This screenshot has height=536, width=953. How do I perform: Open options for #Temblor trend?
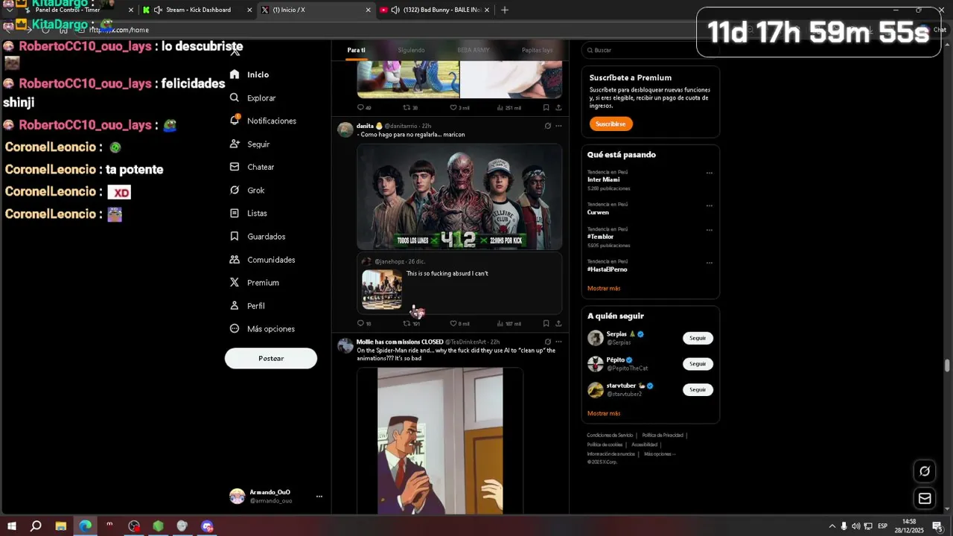709,230
